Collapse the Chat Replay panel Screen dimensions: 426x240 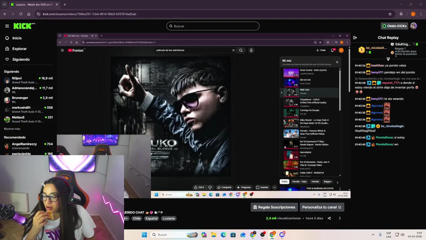[355, 38]
